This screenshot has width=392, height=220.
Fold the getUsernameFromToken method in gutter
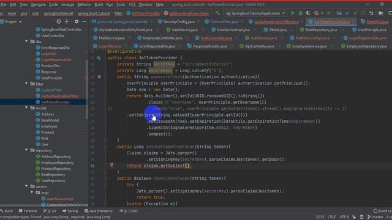pyautogui.click(x=105, y=147)
